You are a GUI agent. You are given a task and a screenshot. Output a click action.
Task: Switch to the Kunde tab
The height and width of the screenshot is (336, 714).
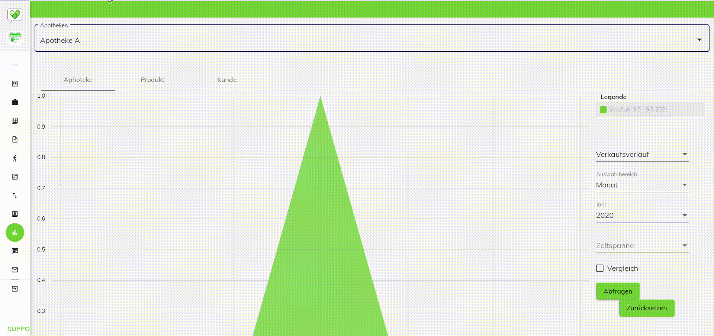point(227,80)
